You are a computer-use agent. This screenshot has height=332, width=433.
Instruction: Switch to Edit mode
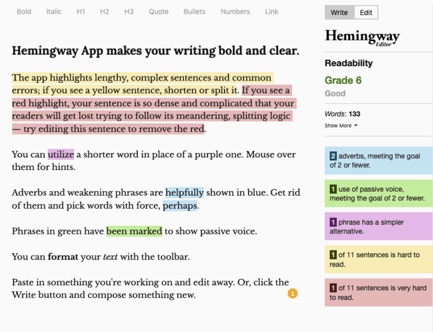coord(366,13)
